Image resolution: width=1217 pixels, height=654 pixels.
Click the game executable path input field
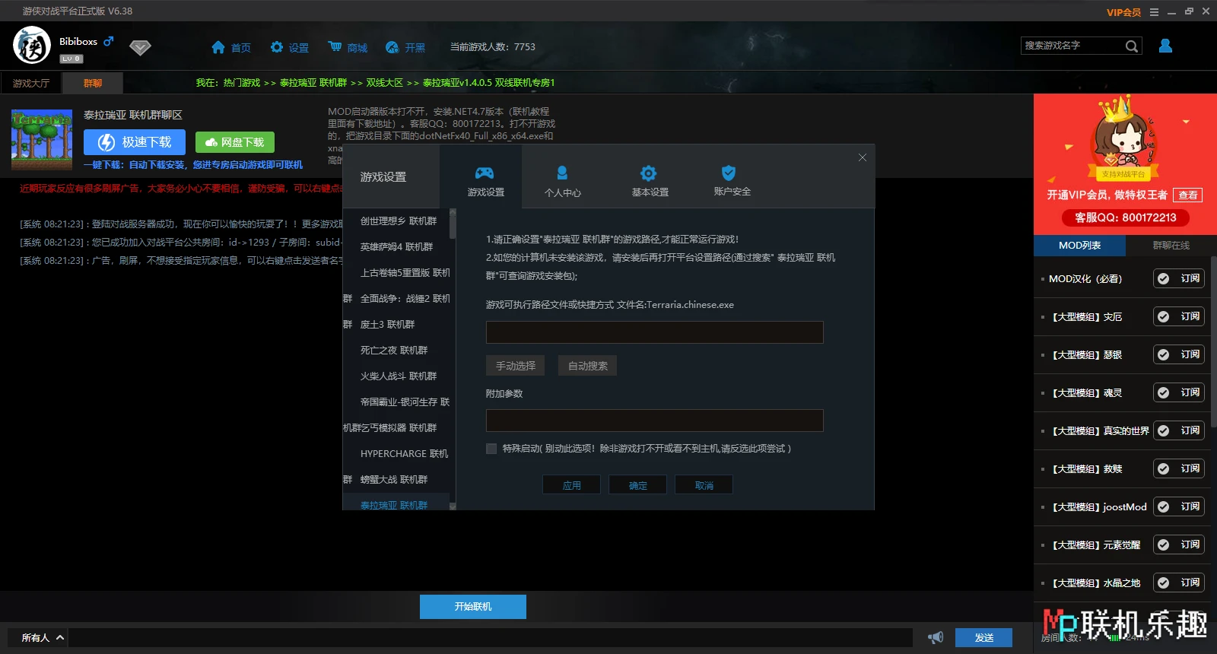(x=654, y=332)
